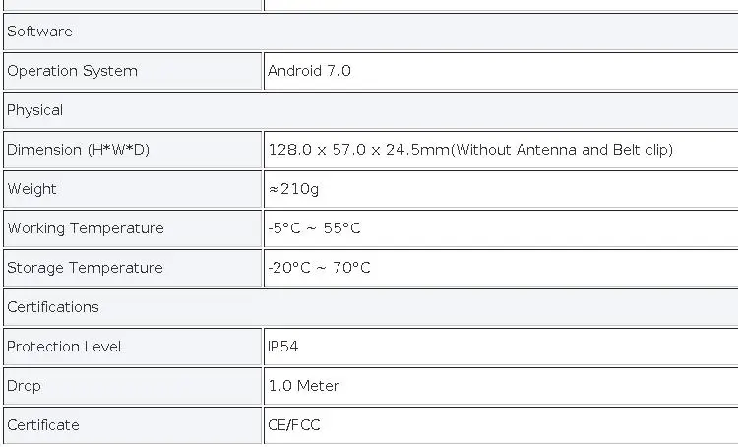Image resolution: width=738 pixels, height=447 pixels.
Task: Click the CE/FCC value cell
Action: point(501,425)
